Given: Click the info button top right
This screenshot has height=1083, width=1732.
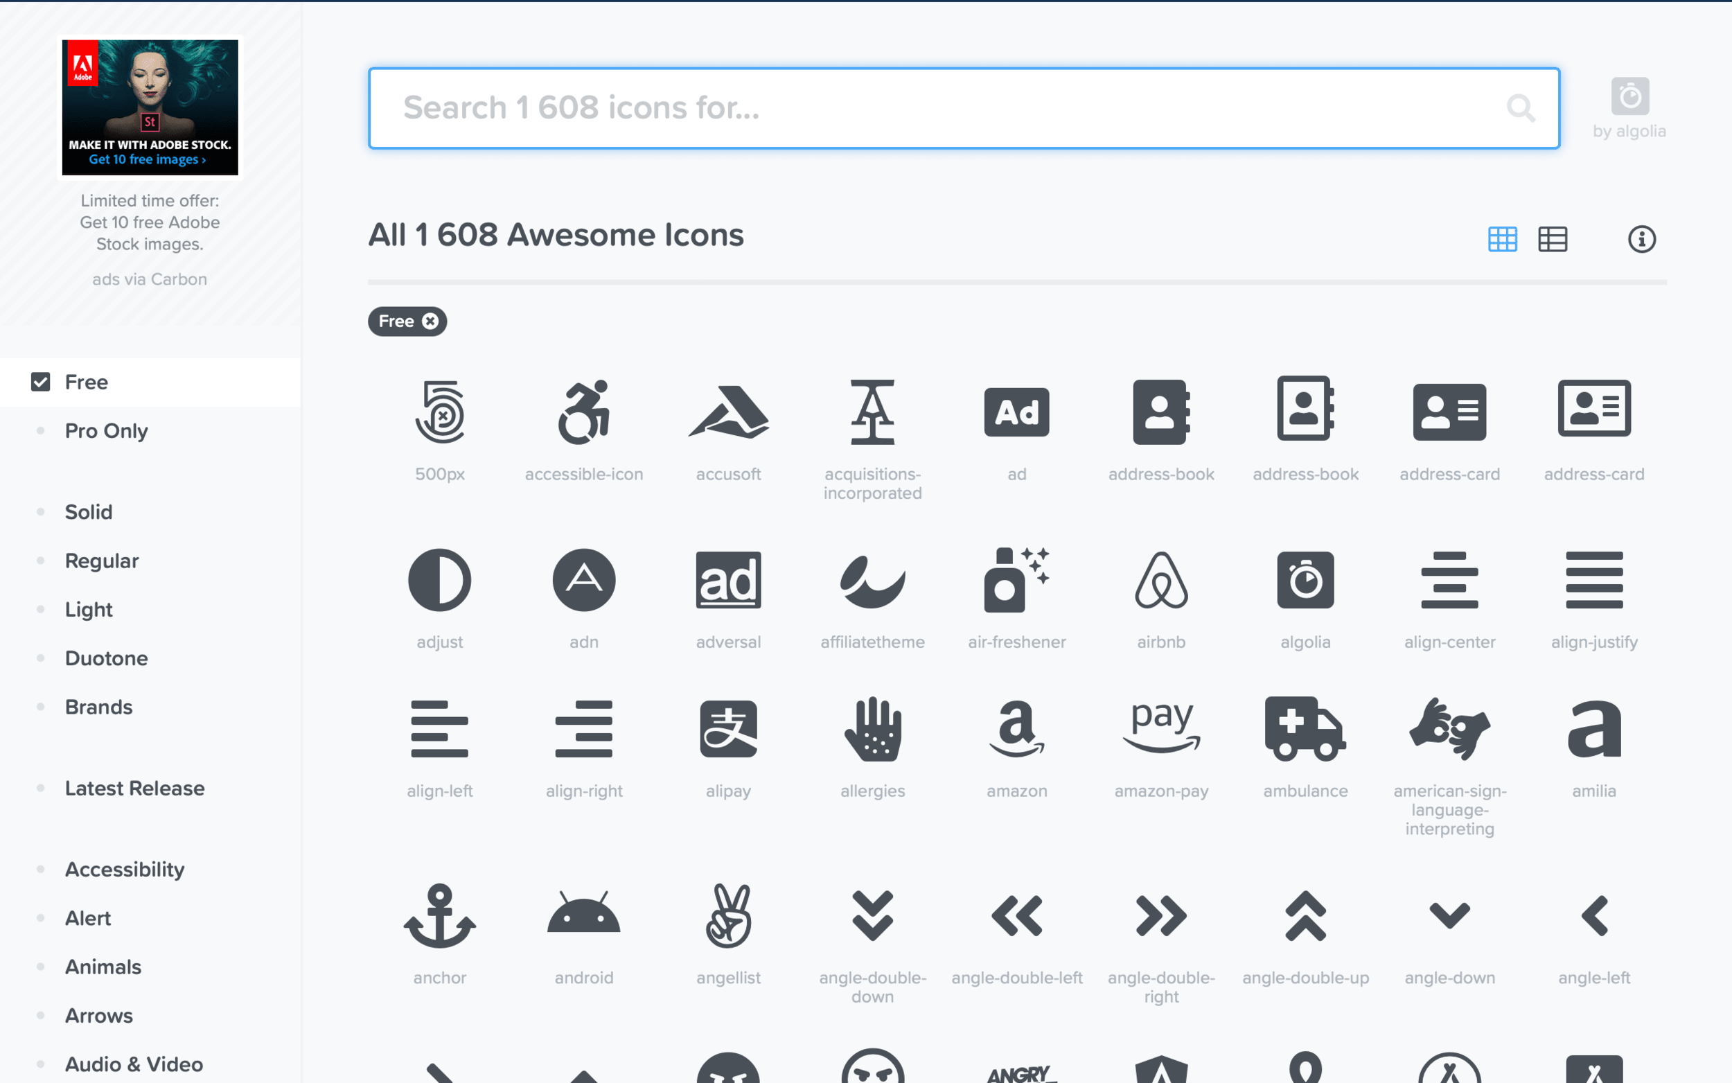Looking at the screenshot, I should pyautogui.click(x=1643, y=238).
